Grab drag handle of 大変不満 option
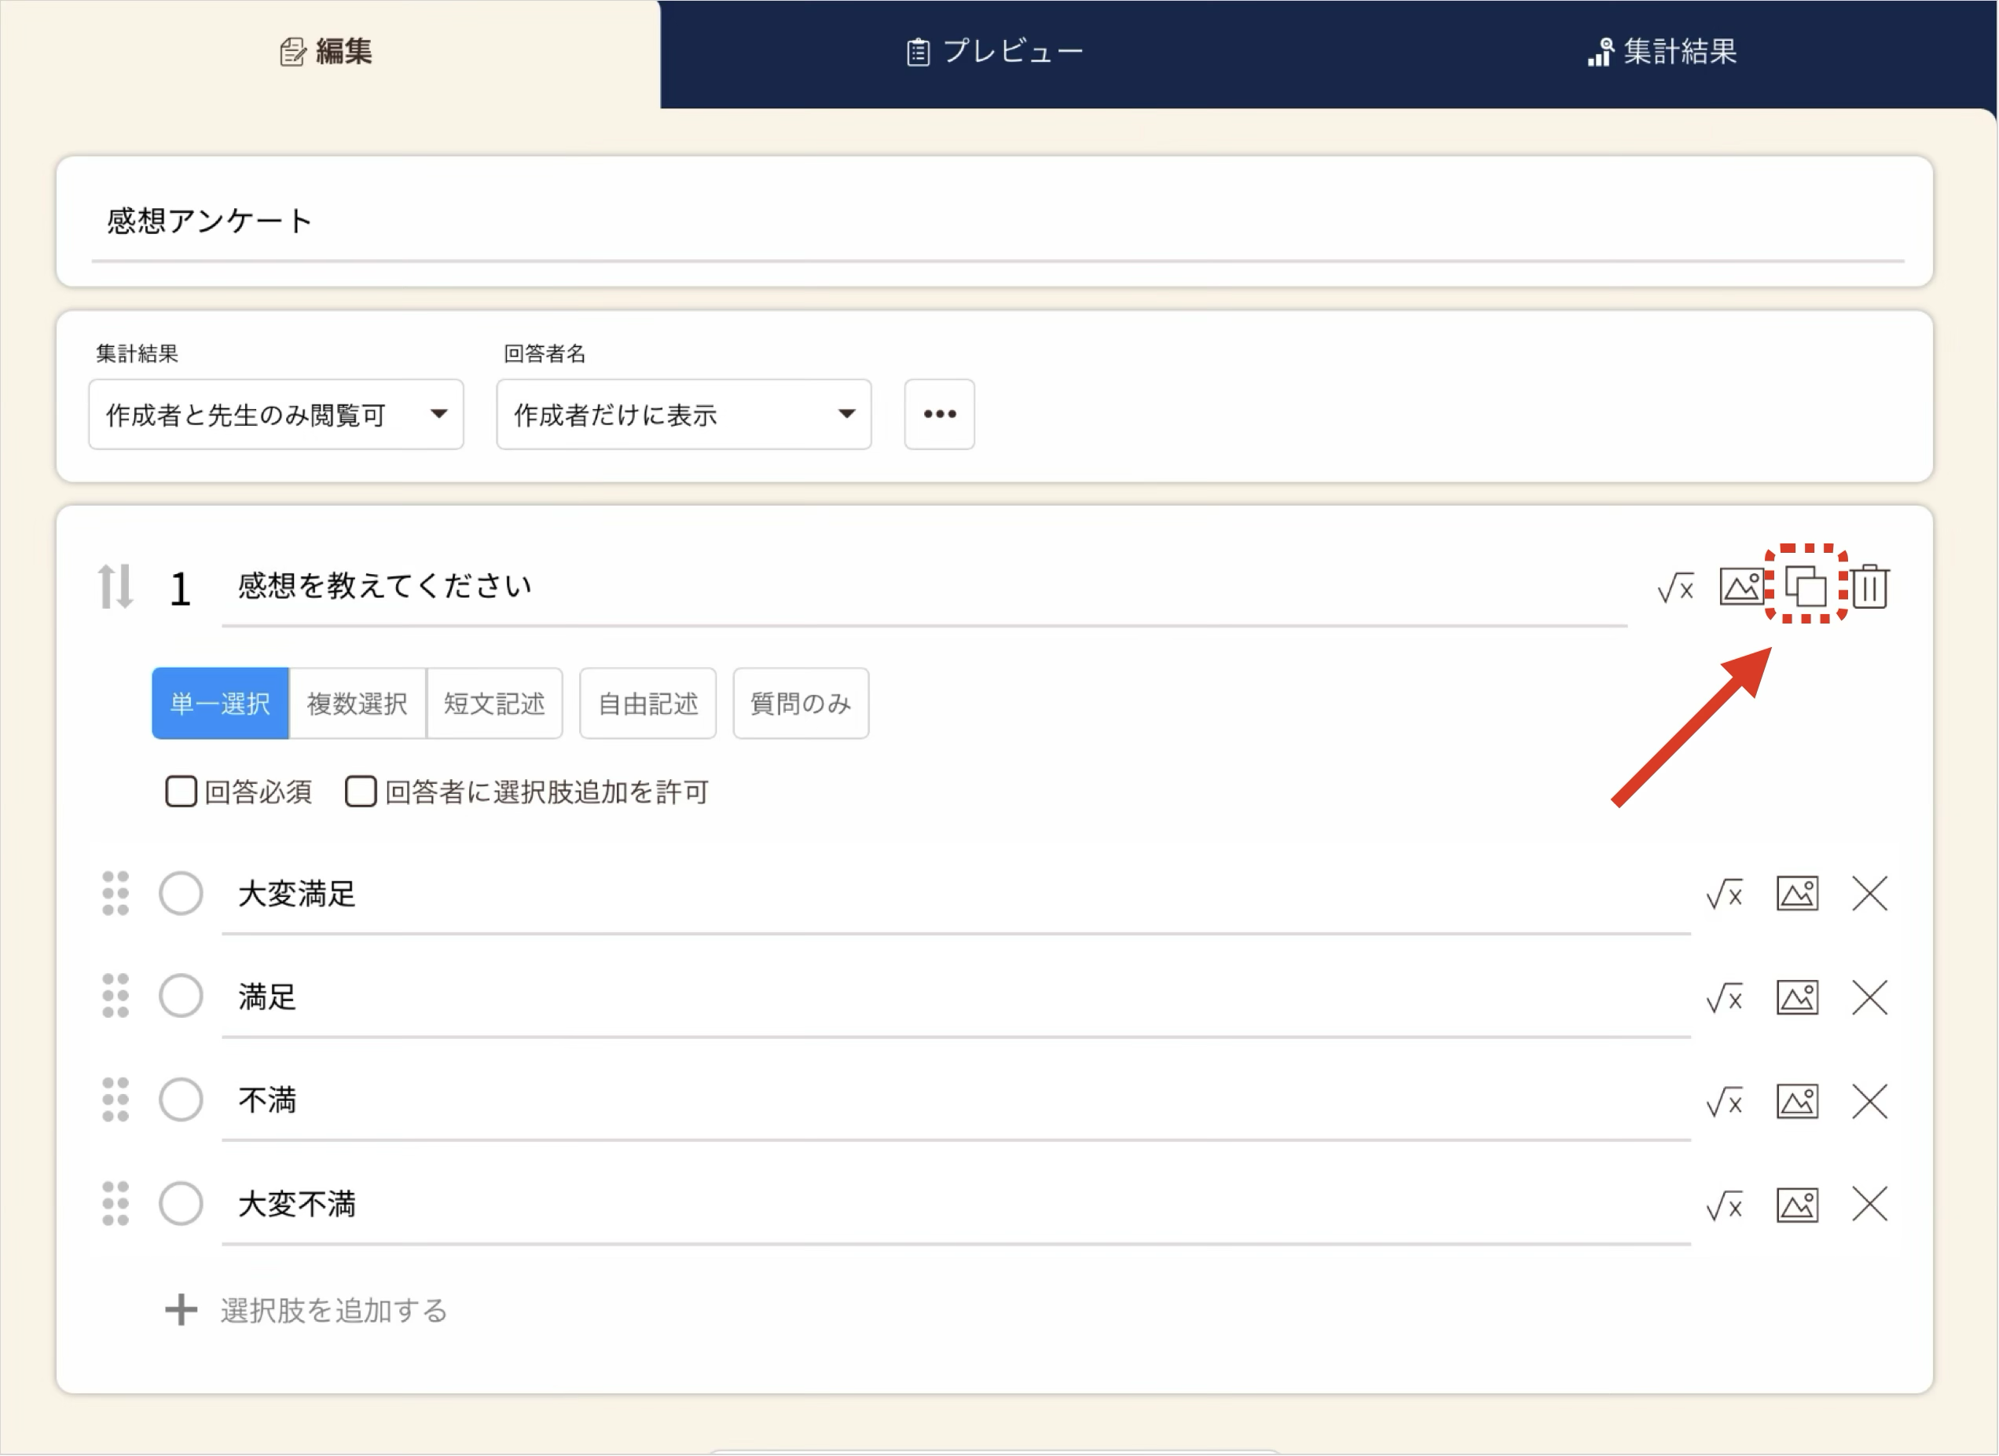The image size is (1999, 1456). click(x=116, y=1204)
